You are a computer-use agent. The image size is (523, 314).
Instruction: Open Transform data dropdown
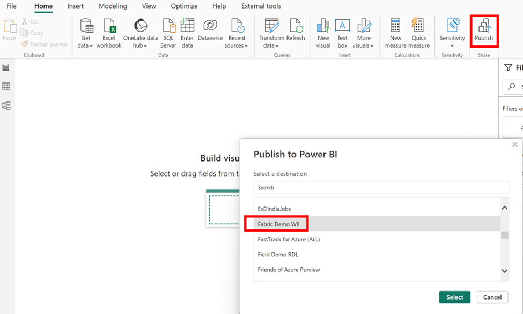[271, 33]
